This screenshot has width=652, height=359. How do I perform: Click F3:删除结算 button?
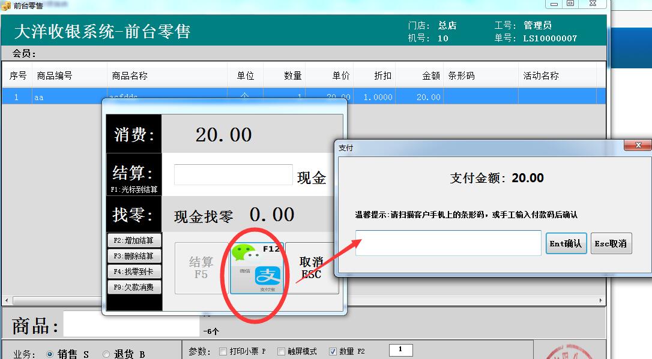pyautogui.click(x=134, y=256)
